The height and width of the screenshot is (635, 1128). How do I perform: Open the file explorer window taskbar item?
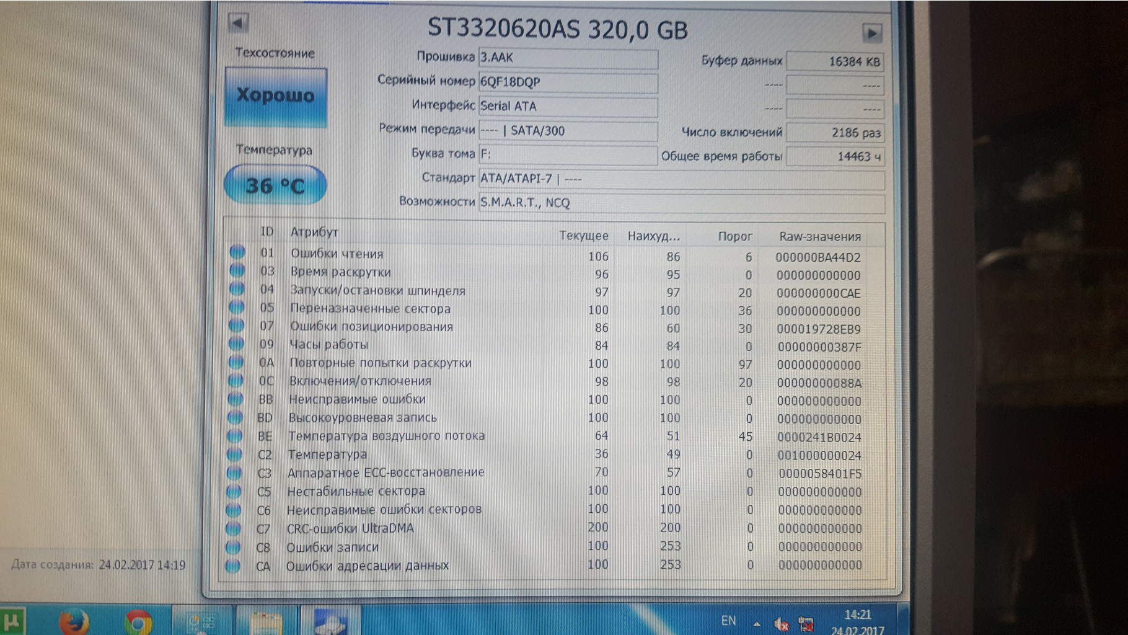pos(266,622)
